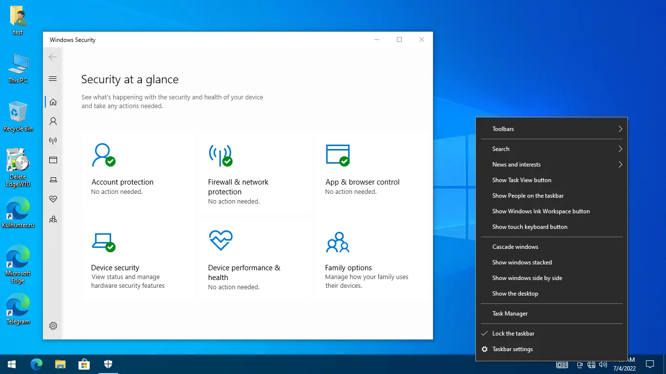Click the 'Security at a glance' heading
The image size is (666, 374).
click(x=130, y=79)
